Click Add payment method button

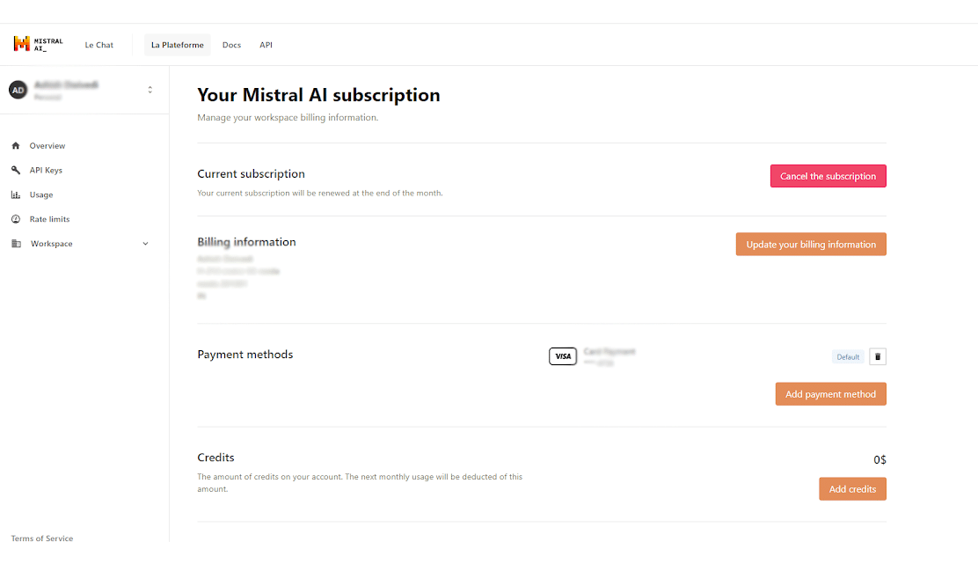[830, 393]
